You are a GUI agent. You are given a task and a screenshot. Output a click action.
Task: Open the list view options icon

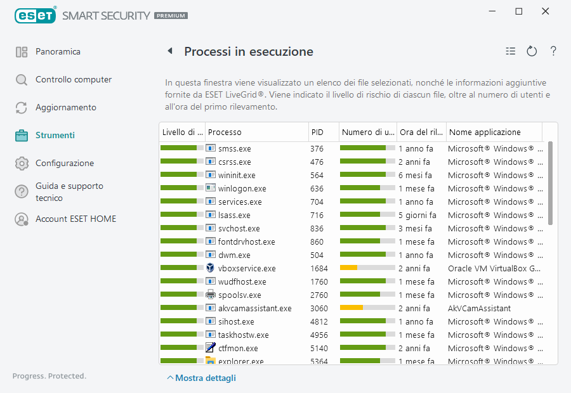pos(510,51)
